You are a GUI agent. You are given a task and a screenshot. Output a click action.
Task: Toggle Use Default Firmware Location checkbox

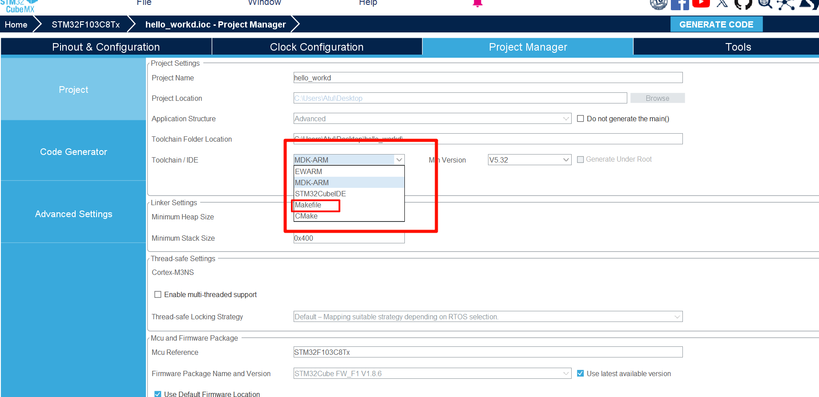pos(158,394)
